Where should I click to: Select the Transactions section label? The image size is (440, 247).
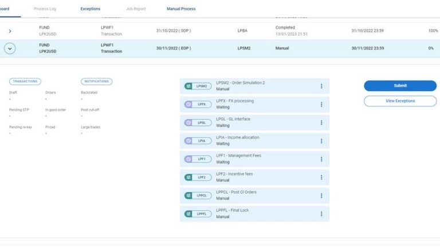[25, 82]
